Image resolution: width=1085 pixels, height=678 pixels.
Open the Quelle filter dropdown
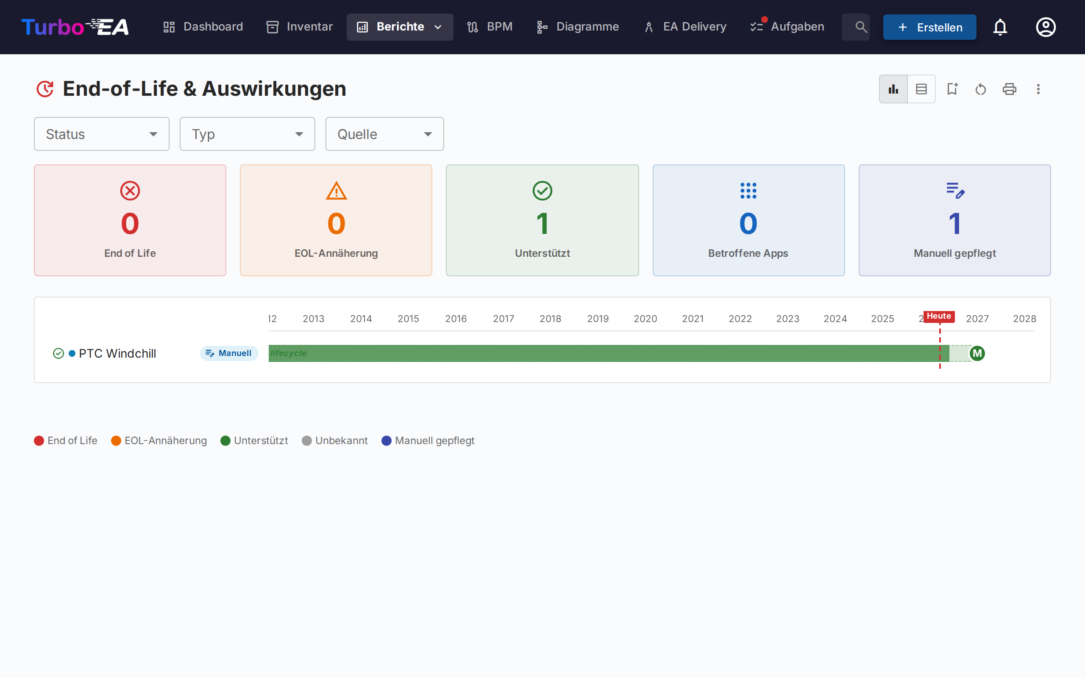[384, 134]
